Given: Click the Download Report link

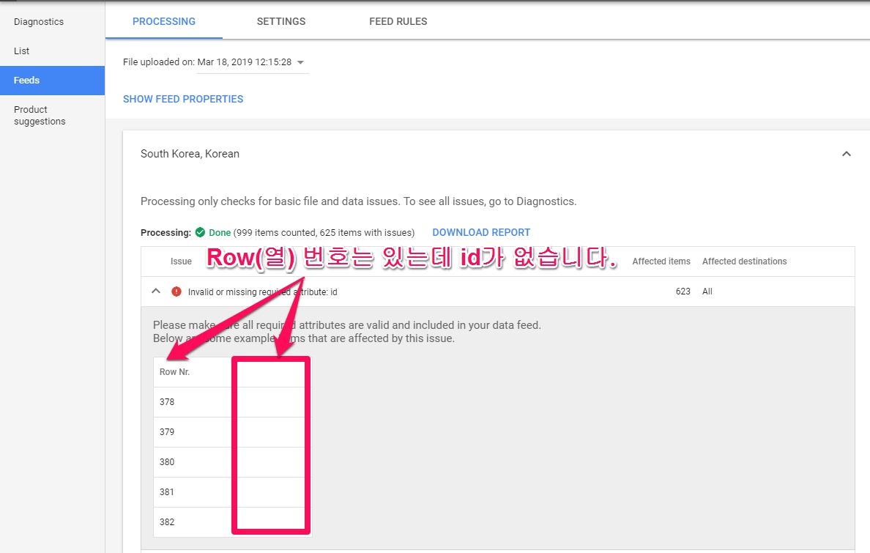Looking at the screenshot, I should point(481,232).
